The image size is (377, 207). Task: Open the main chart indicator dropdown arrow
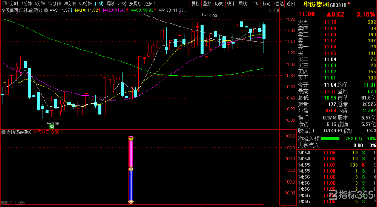coord(46,10)
